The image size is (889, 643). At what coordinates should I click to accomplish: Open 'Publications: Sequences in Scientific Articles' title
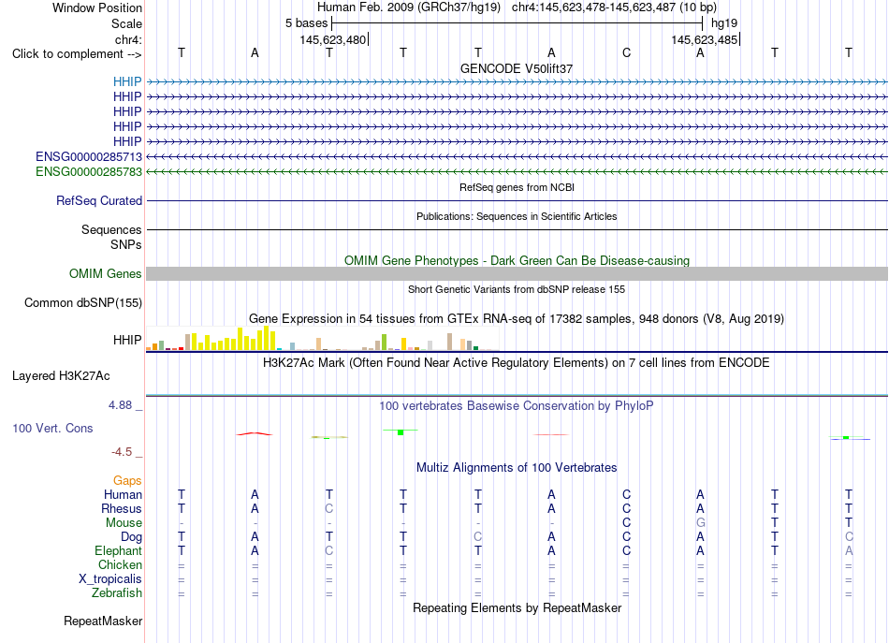click(x=517, y=216)
